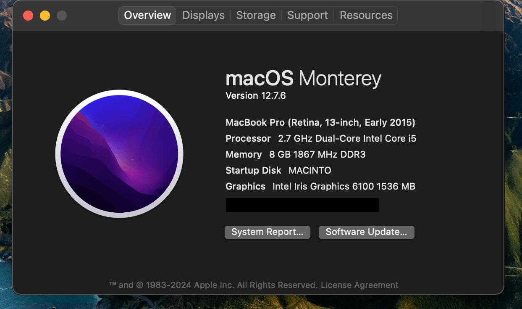Screen dimensions: 522x309
Task: Click the Memory 8 GB specification line
Action: pyautogui.click(x=295, y=155)
